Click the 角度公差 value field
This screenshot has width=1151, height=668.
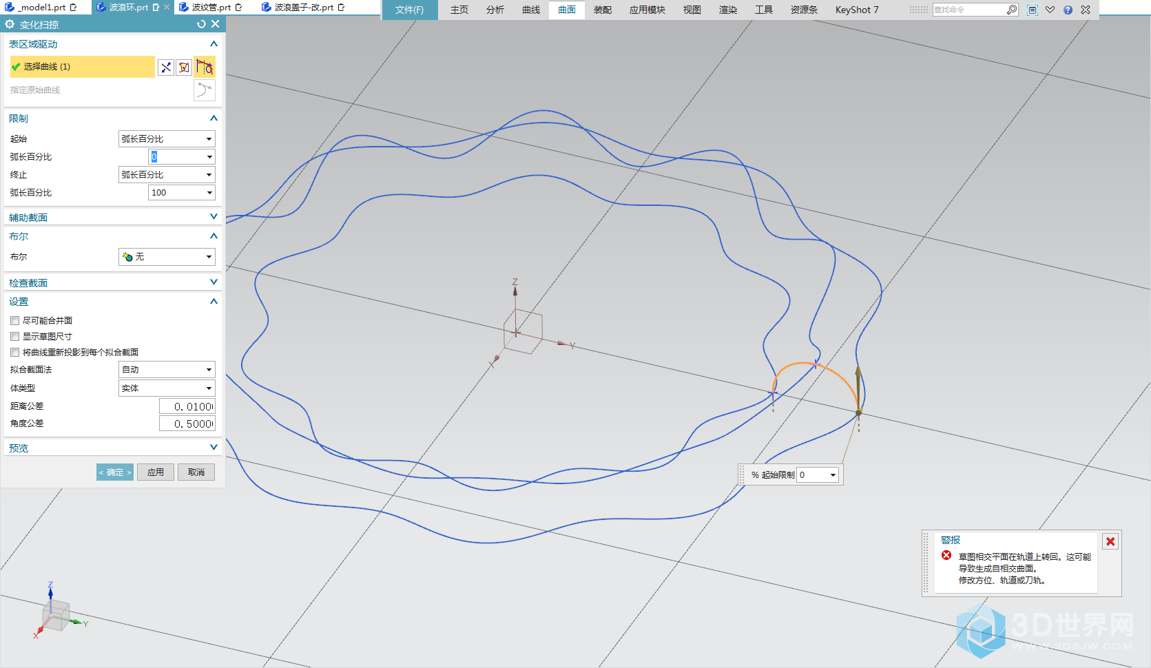(187, 424)
